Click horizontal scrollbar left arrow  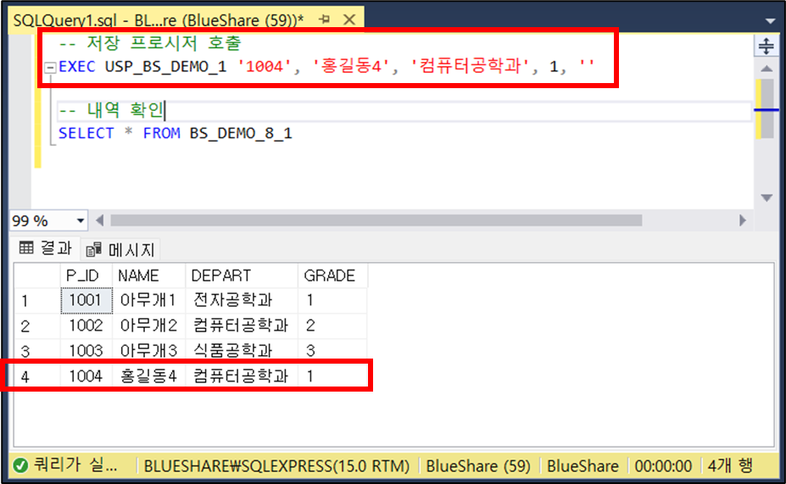(x=100, y=220)
